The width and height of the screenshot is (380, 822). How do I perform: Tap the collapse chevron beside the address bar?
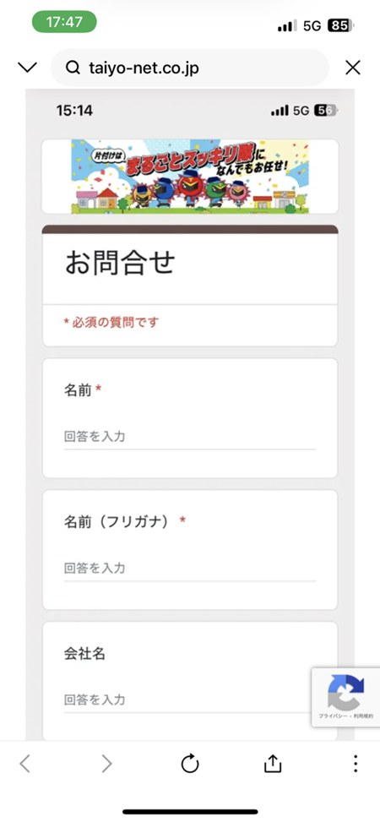pos(27,67)
